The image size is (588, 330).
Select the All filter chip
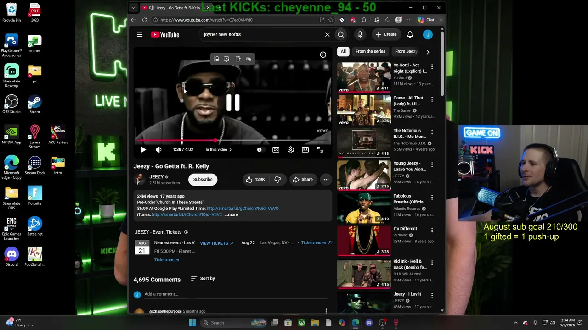(343, 51)
